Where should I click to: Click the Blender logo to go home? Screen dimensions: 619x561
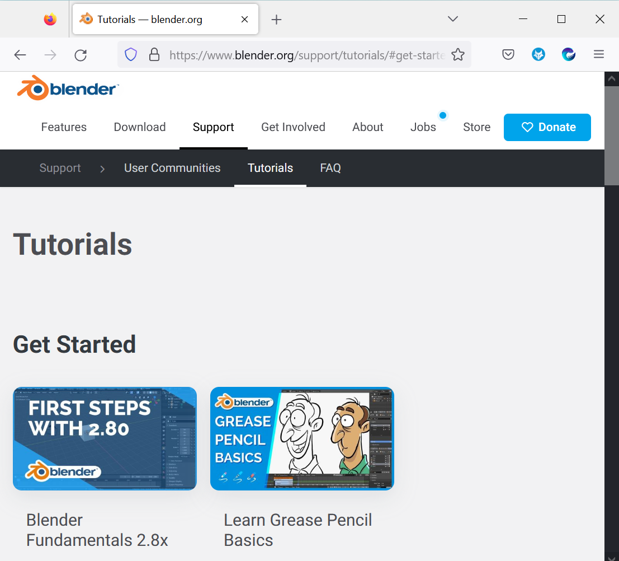point(66,87)
